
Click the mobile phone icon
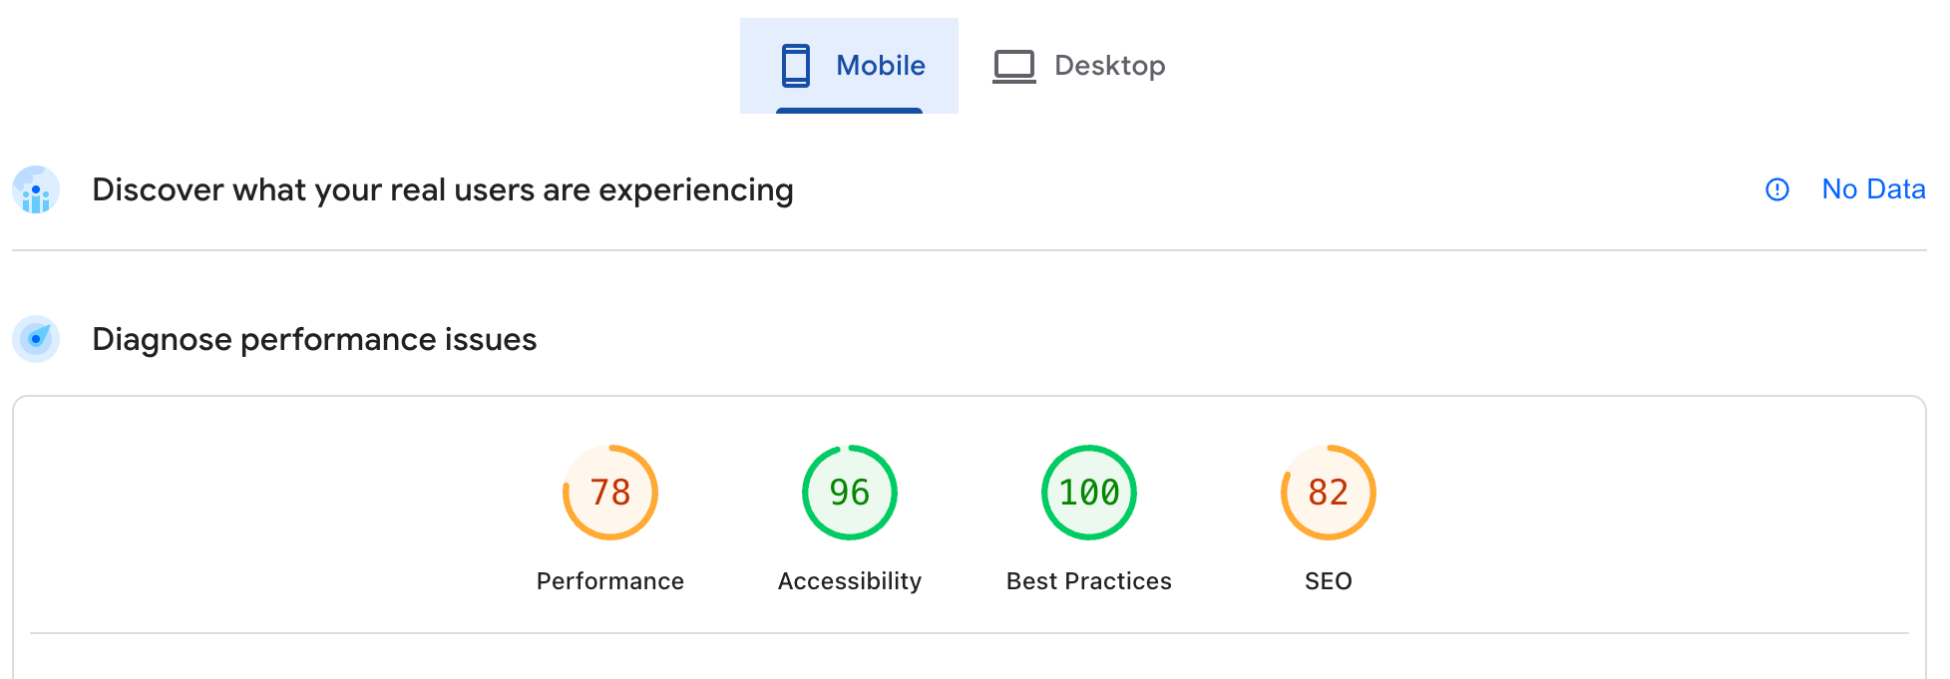pos(795,66)
